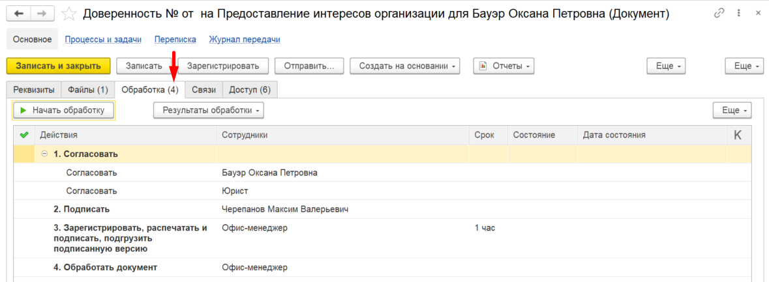Open Еще dropdown in Обработка tab
The width and height of the screenshot is (769, 282).
[x=732, y=111]
